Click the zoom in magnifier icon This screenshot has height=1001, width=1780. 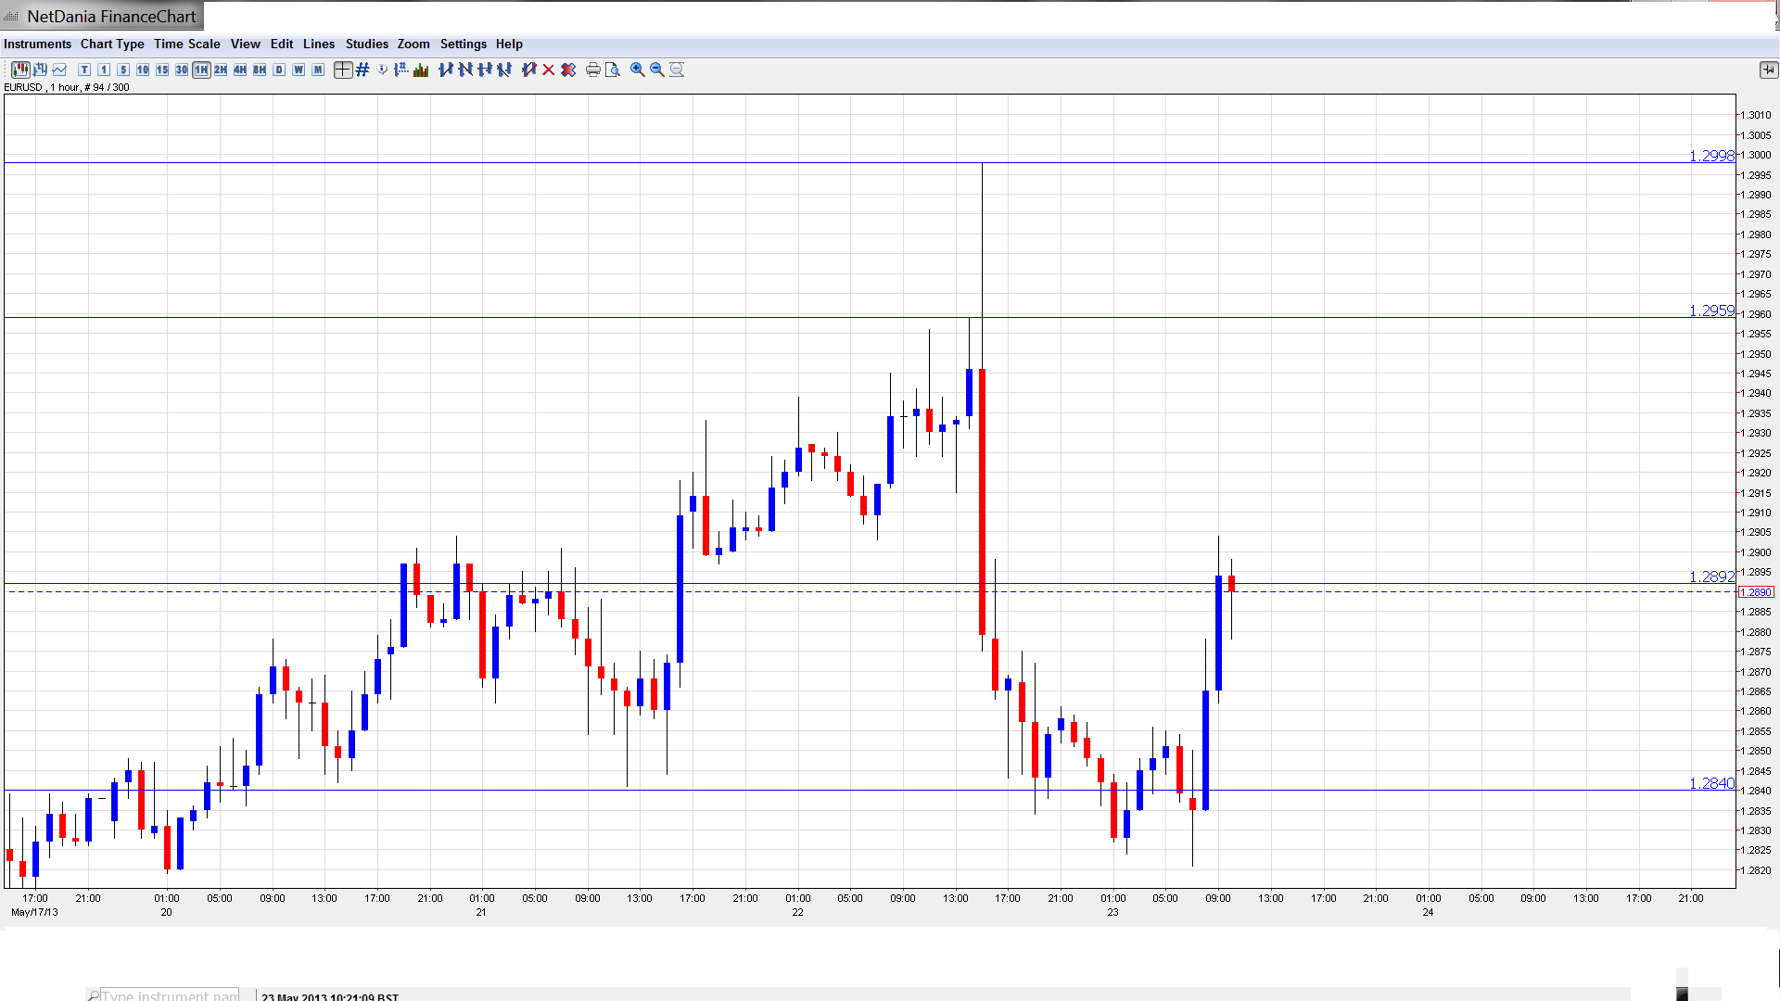point(638,70)
